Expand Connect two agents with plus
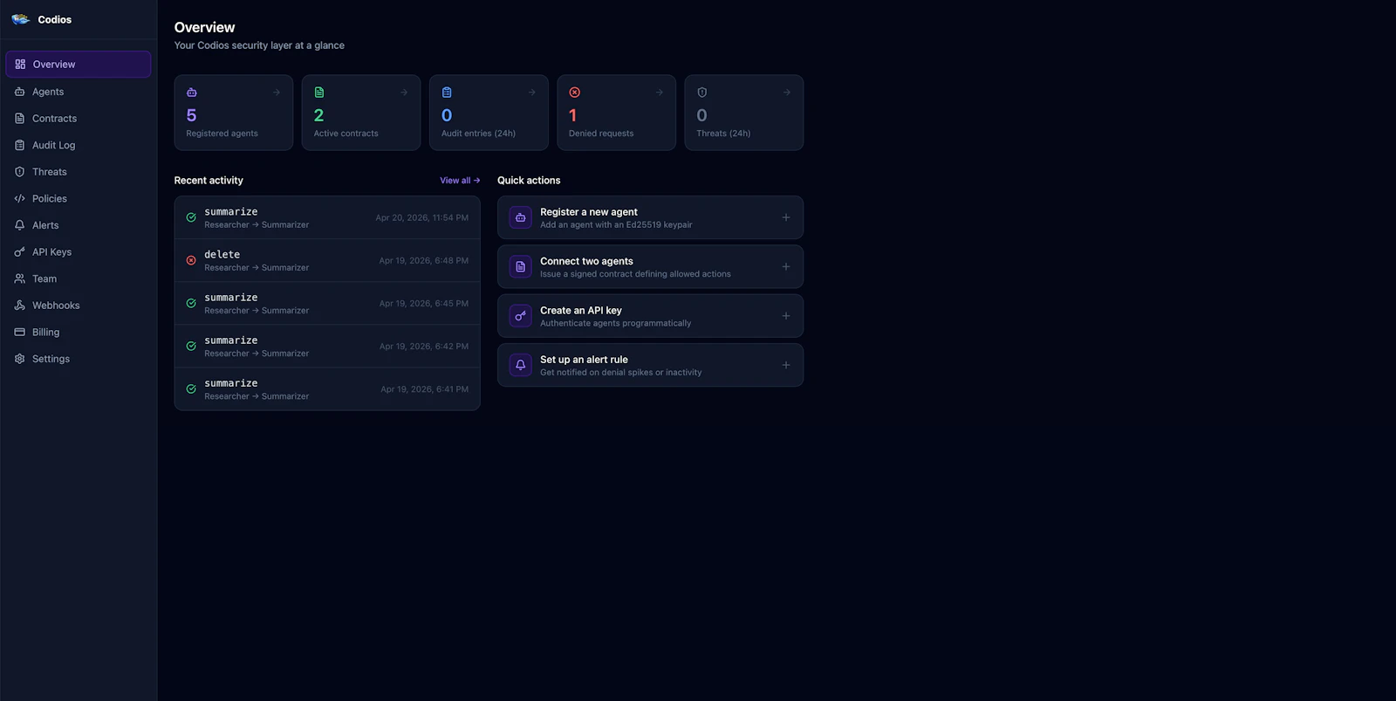The height and width of the screenshot is (701, 1396). pyautogui.click(x=786, y=267)
